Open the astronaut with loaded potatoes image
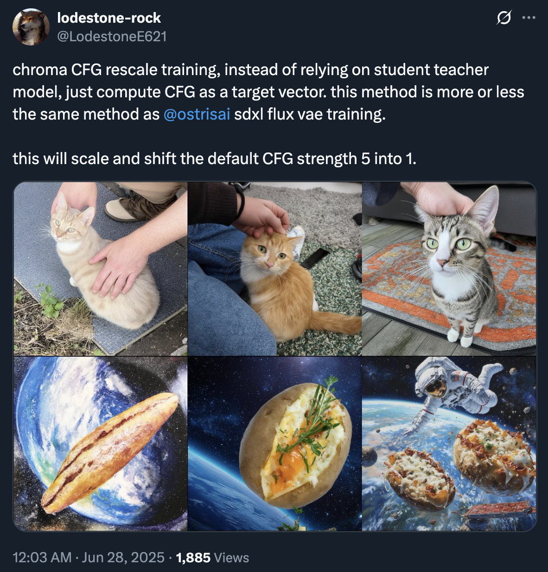This screenshot has height=572, width=548. (x=449, y=444)
